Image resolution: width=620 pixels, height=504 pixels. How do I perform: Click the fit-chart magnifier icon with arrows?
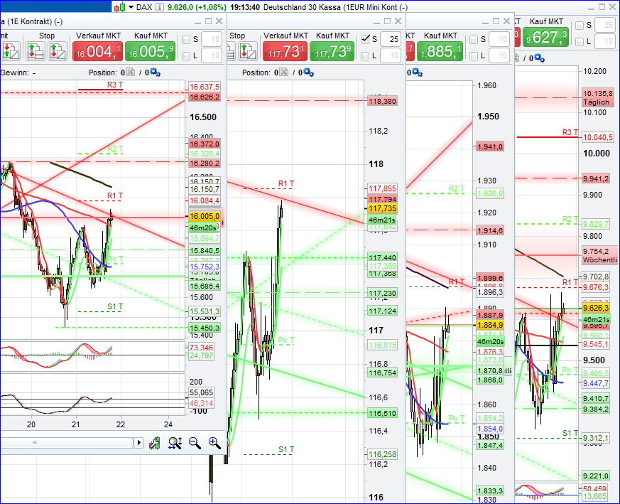[175, 442]
